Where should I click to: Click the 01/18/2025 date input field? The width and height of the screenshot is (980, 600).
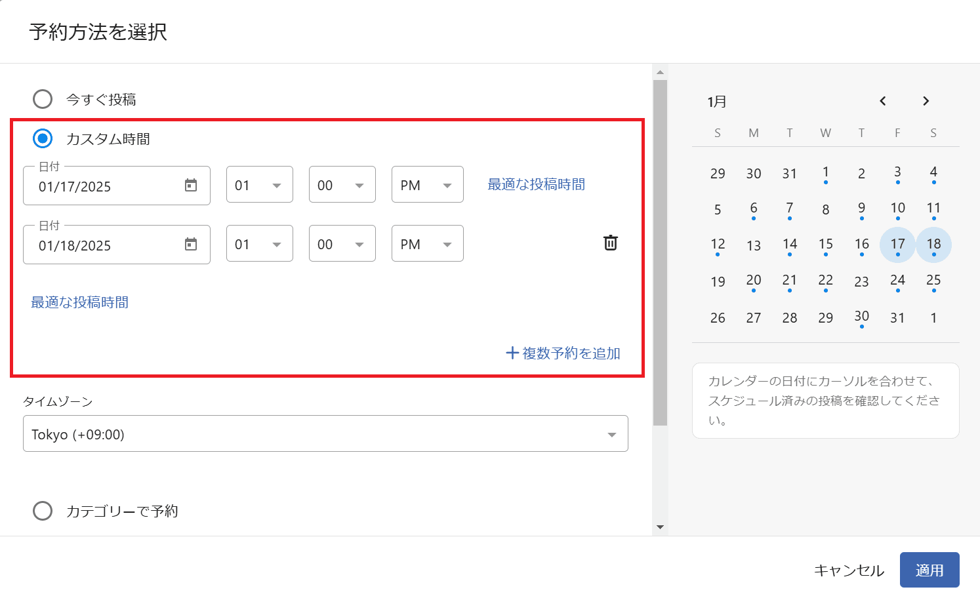tap(117, 245)
